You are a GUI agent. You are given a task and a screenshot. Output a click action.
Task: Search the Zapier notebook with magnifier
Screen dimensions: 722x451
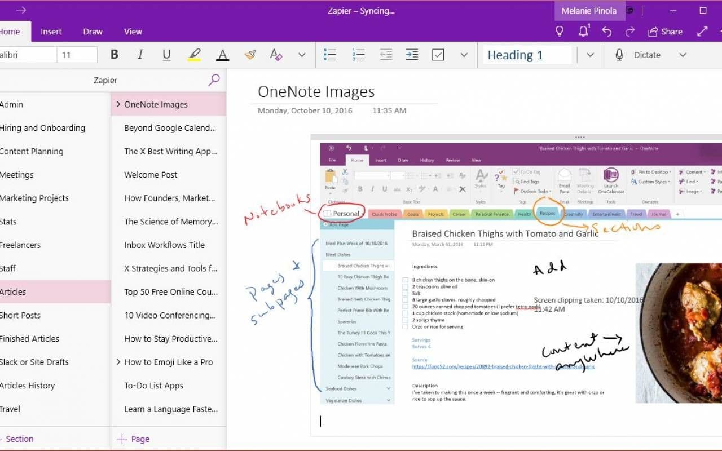214,80
